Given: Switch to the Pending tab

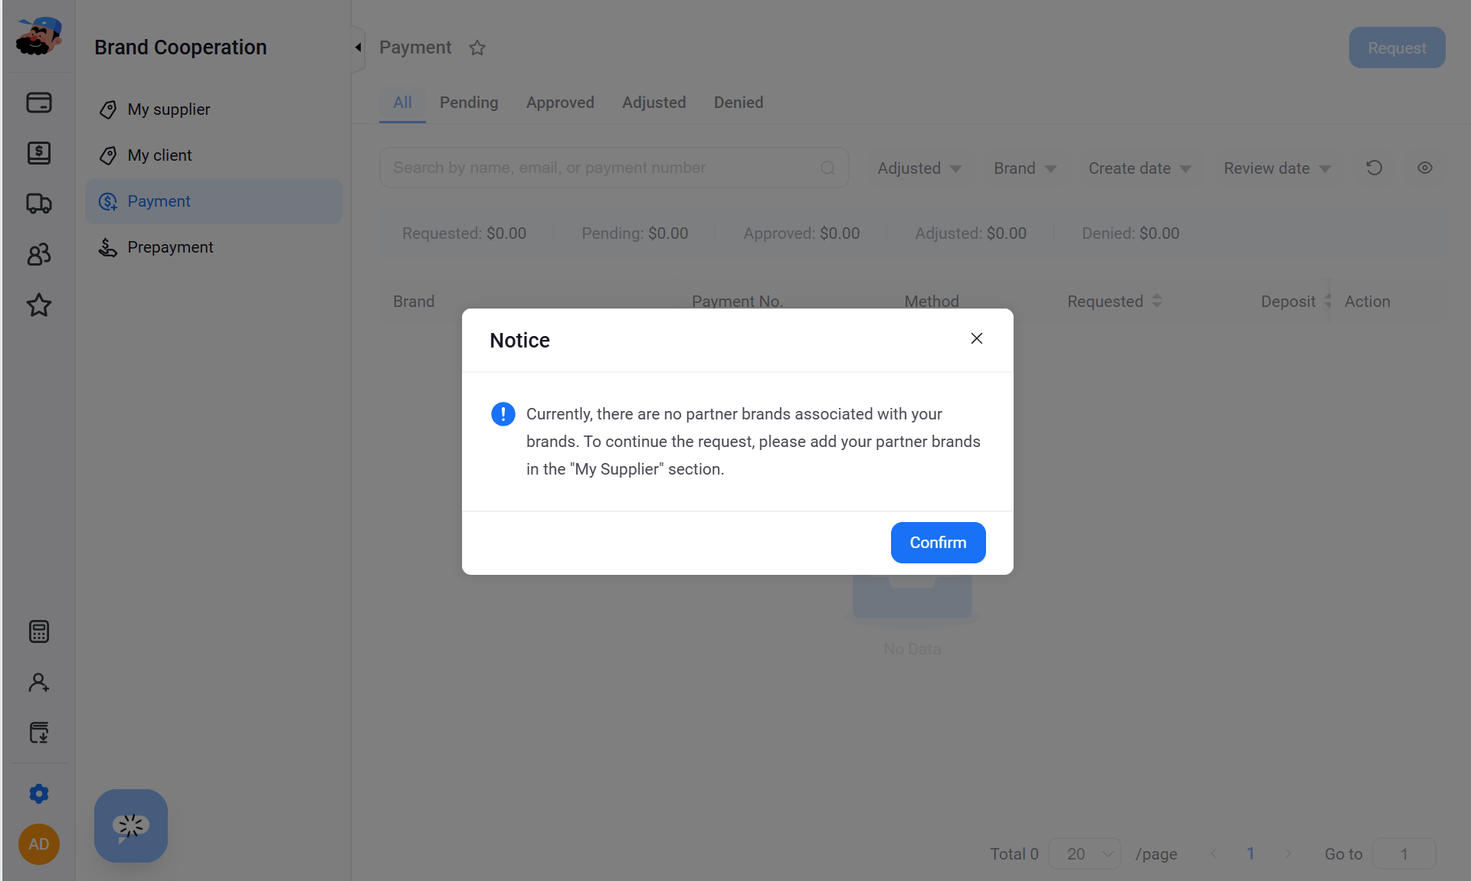Looking at the screenshot, I should pos(469,102).
